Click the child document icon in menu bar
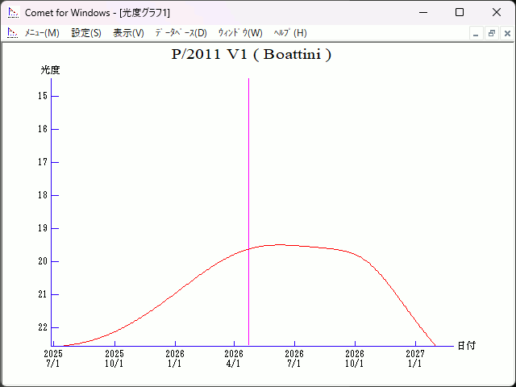516x387 pixels. coord(12,33)
